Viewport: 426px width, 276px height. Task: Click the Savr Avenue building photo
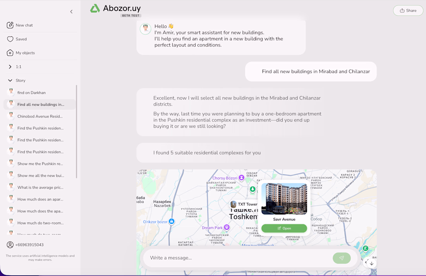[x=284, y=199]
